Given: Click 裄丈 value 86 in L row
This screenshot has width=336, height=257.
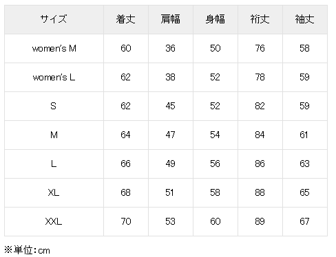Looking at the screenshot, I should click(x=260, y=164).
